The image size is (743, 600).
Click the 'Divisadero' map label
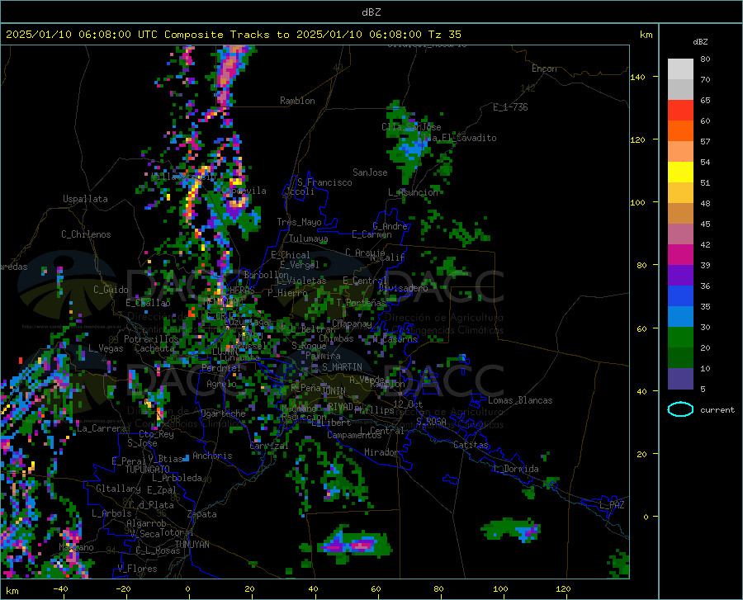[403, 288]
